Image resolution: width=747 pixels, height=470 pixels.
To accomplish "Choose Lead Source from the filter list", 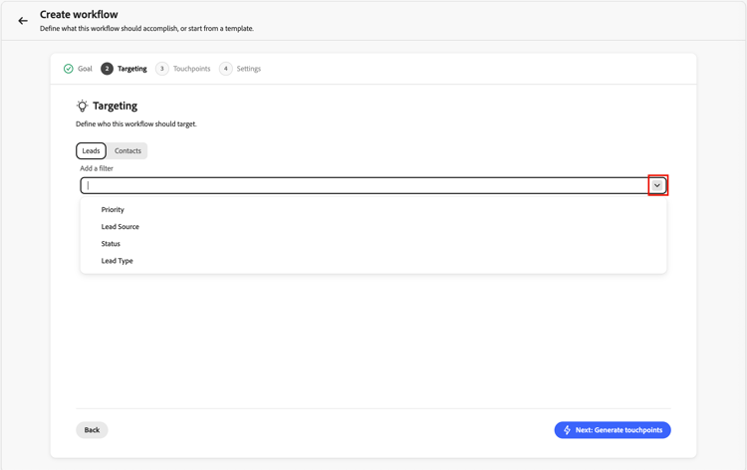I will [x=121, y=227].
